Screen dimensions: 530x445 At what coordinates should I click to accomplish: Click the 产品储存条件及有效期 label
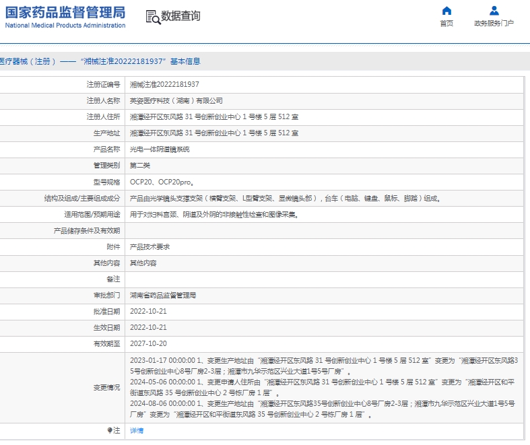coord(86,231)
